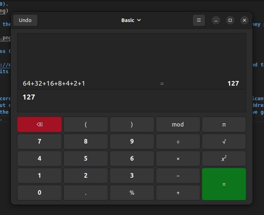Click the number 7 key

pyautogui.click(x=39, y=141)
